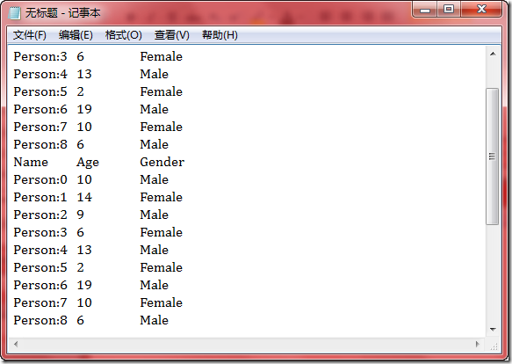Click the horizontal scrollbar left arrow
This screenshot has height=364, width=512.
[15, 344]
